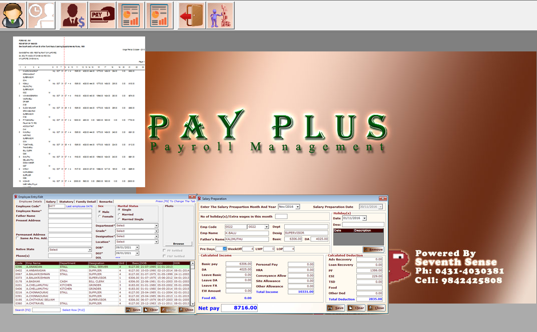Click Remove in the Holiday(s) section
Screen dimensions: 537x332
372,249
